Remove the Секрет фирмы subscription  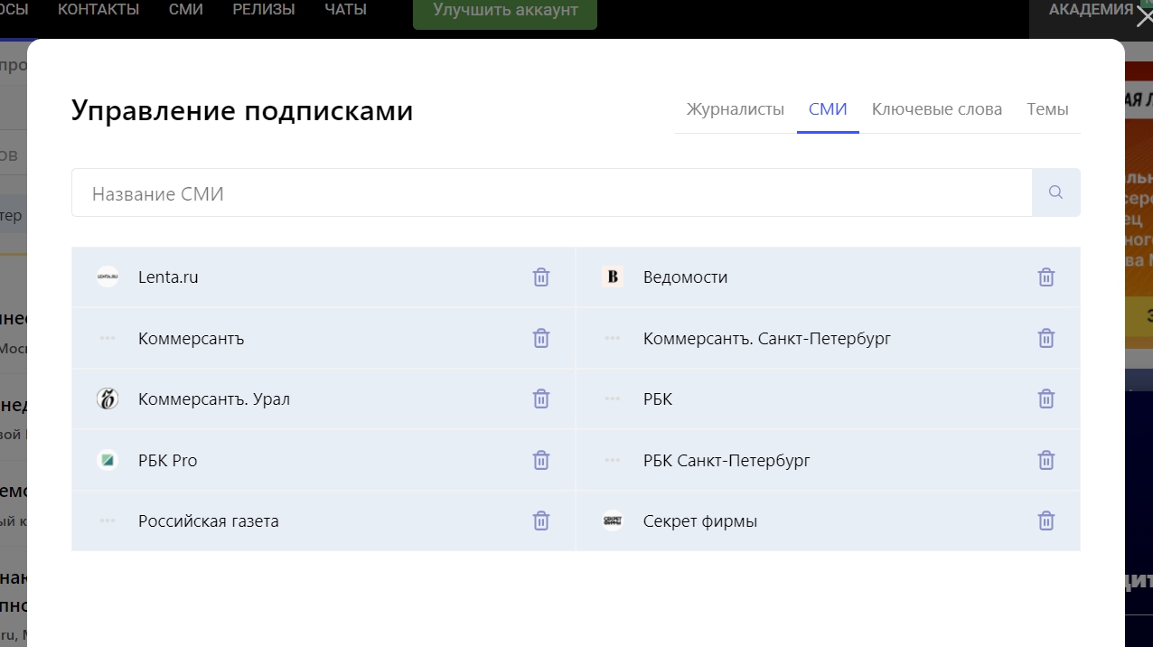[1045, 520]
